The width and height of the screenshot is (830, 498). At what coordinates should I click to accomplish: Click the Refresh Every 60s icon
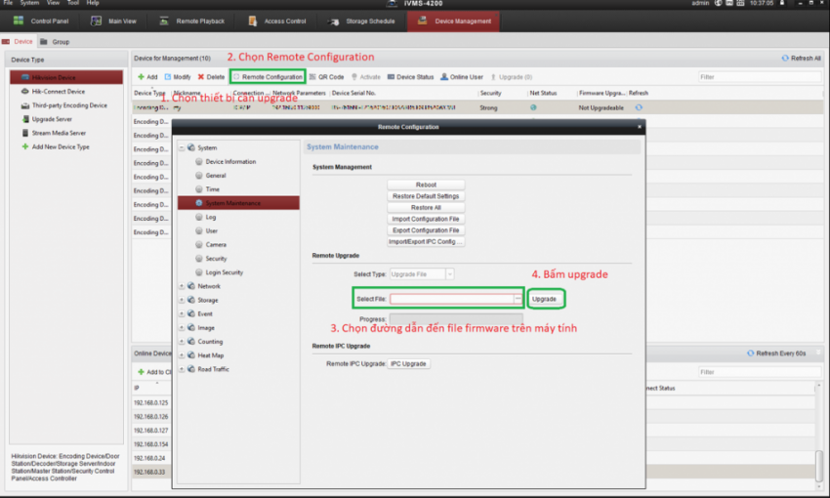tap(749, 353)
